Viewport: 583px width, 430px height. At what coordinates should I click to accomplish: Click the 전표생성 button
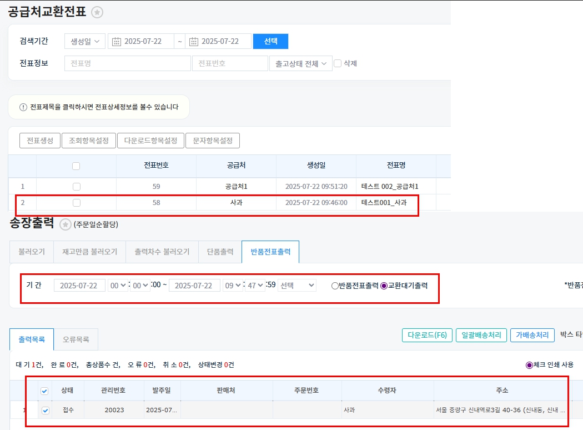pos(39,141)
